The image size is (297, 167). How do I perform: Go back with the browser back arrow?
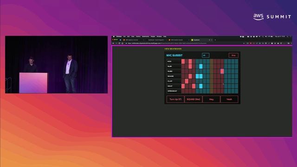[x=113, y=43]
